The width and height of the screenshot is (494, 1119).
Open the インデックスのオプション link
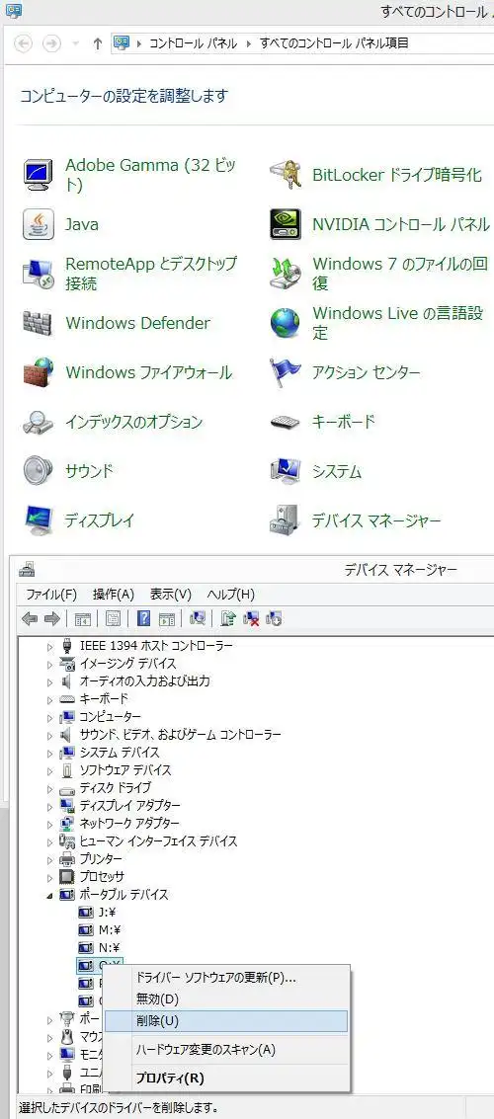pyautogui.click(x=134, y=422)
